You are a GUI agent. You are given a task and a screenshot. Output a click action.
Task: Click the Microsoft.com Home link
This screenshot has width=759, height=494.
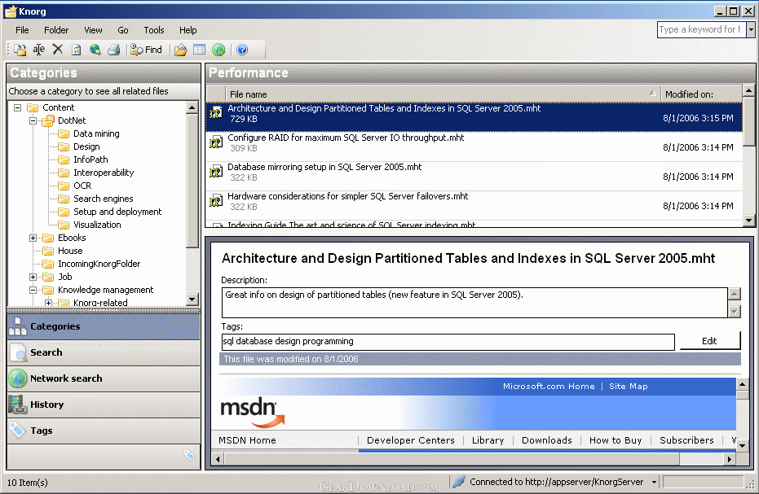click(549, 387)
